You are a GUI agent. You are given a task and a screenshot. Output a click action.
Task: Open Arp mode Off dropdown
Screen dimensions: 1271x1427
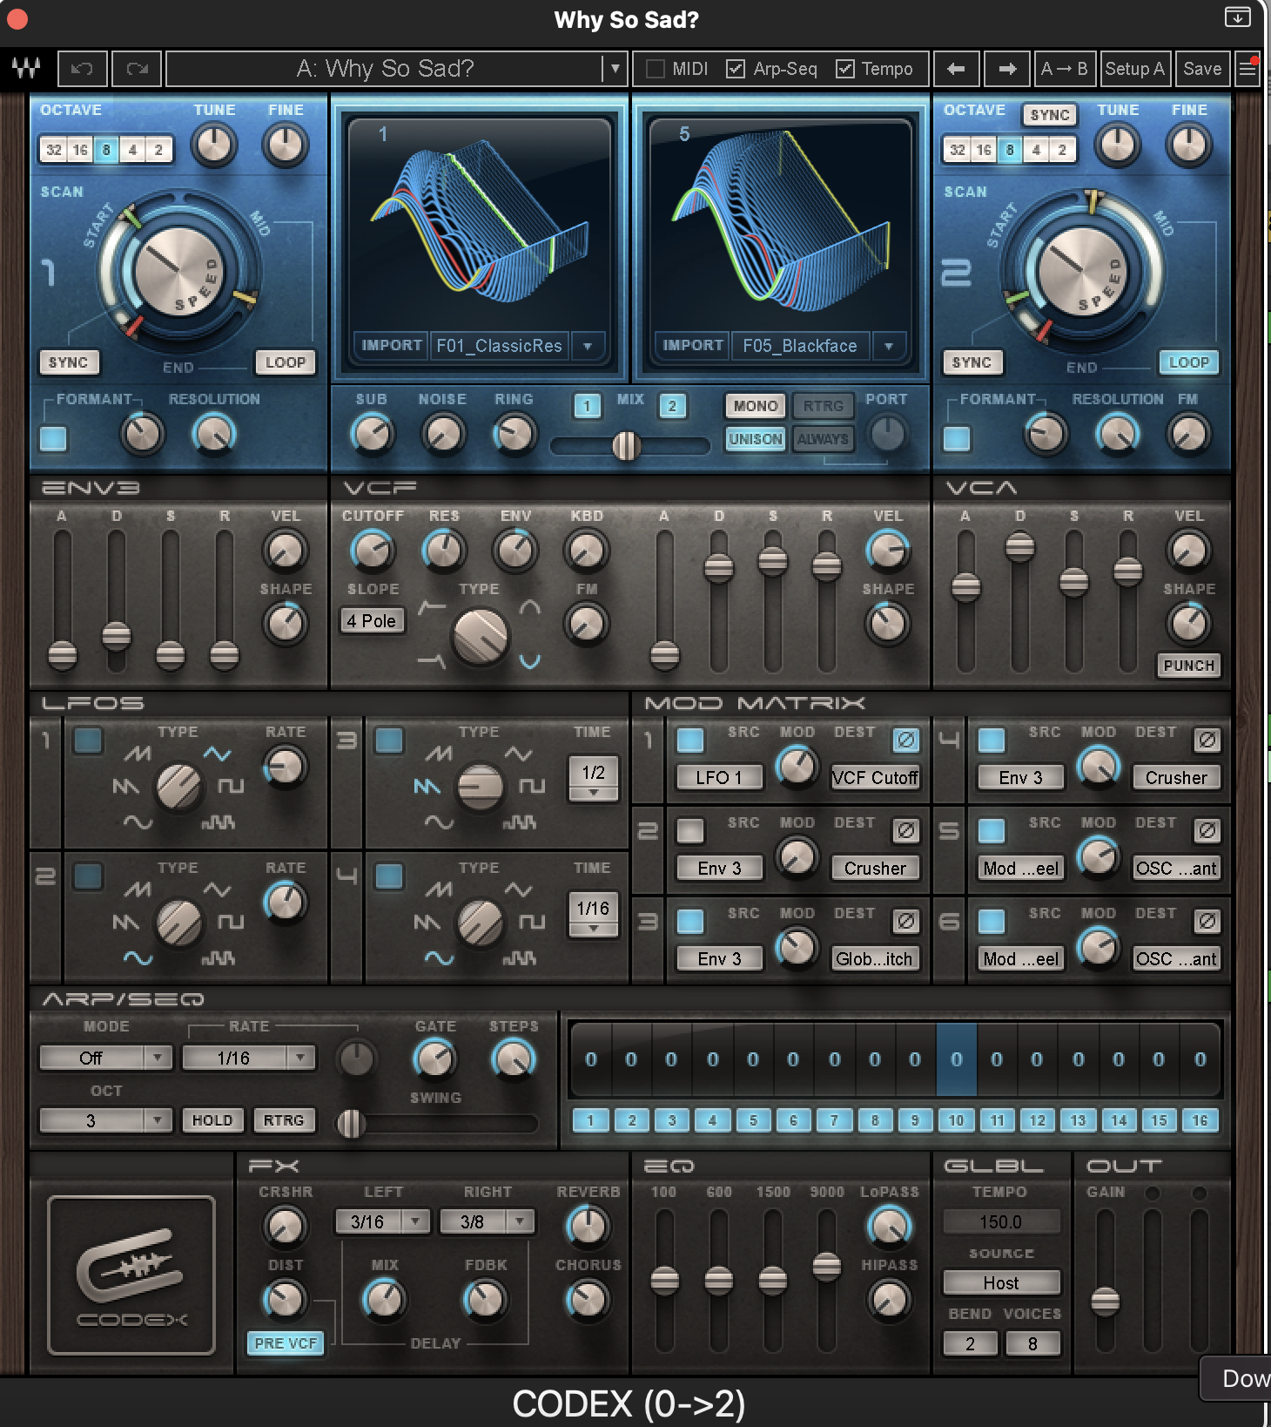[x=104, y=1058]
